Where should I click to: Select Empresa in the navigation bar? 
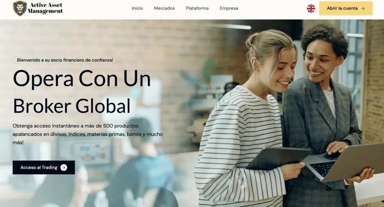click(229, 8)
